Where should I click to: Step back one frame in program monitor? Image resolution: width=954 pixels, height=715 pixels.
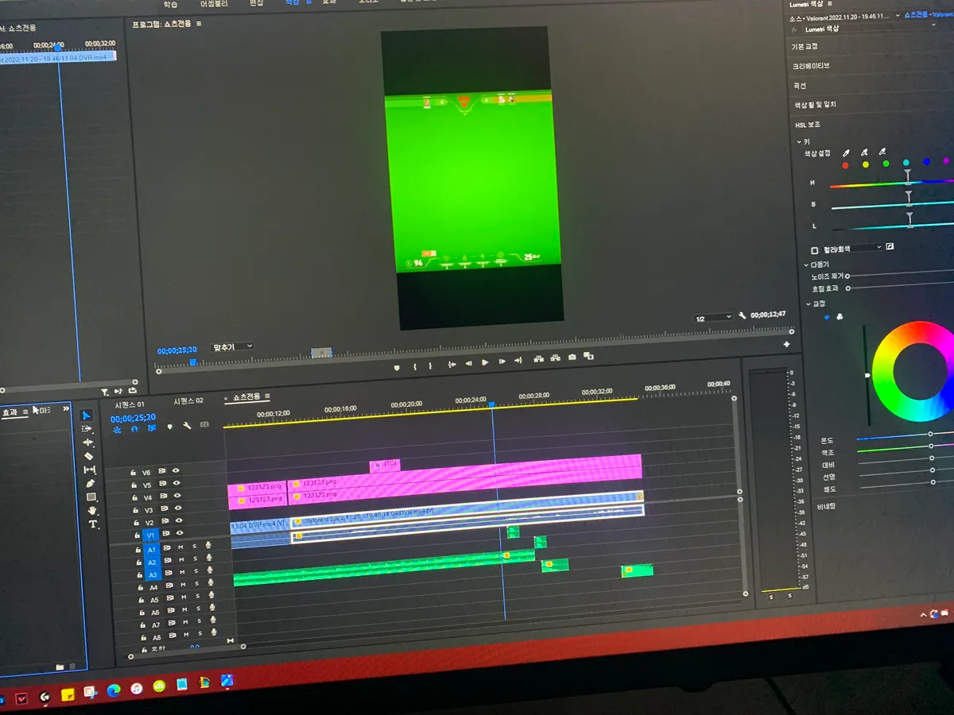click(x=468, y=363)
